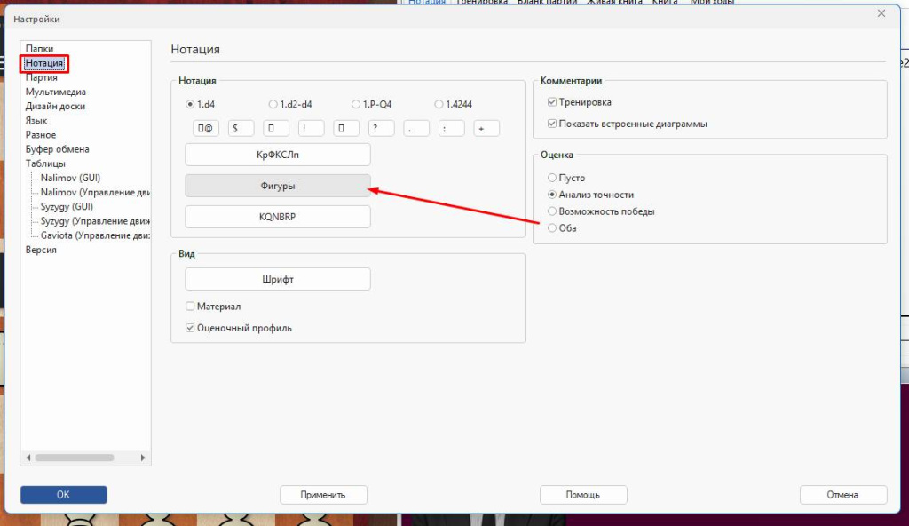
Task: Click the question mark annotation icon
Action: [x=380, y=127]
